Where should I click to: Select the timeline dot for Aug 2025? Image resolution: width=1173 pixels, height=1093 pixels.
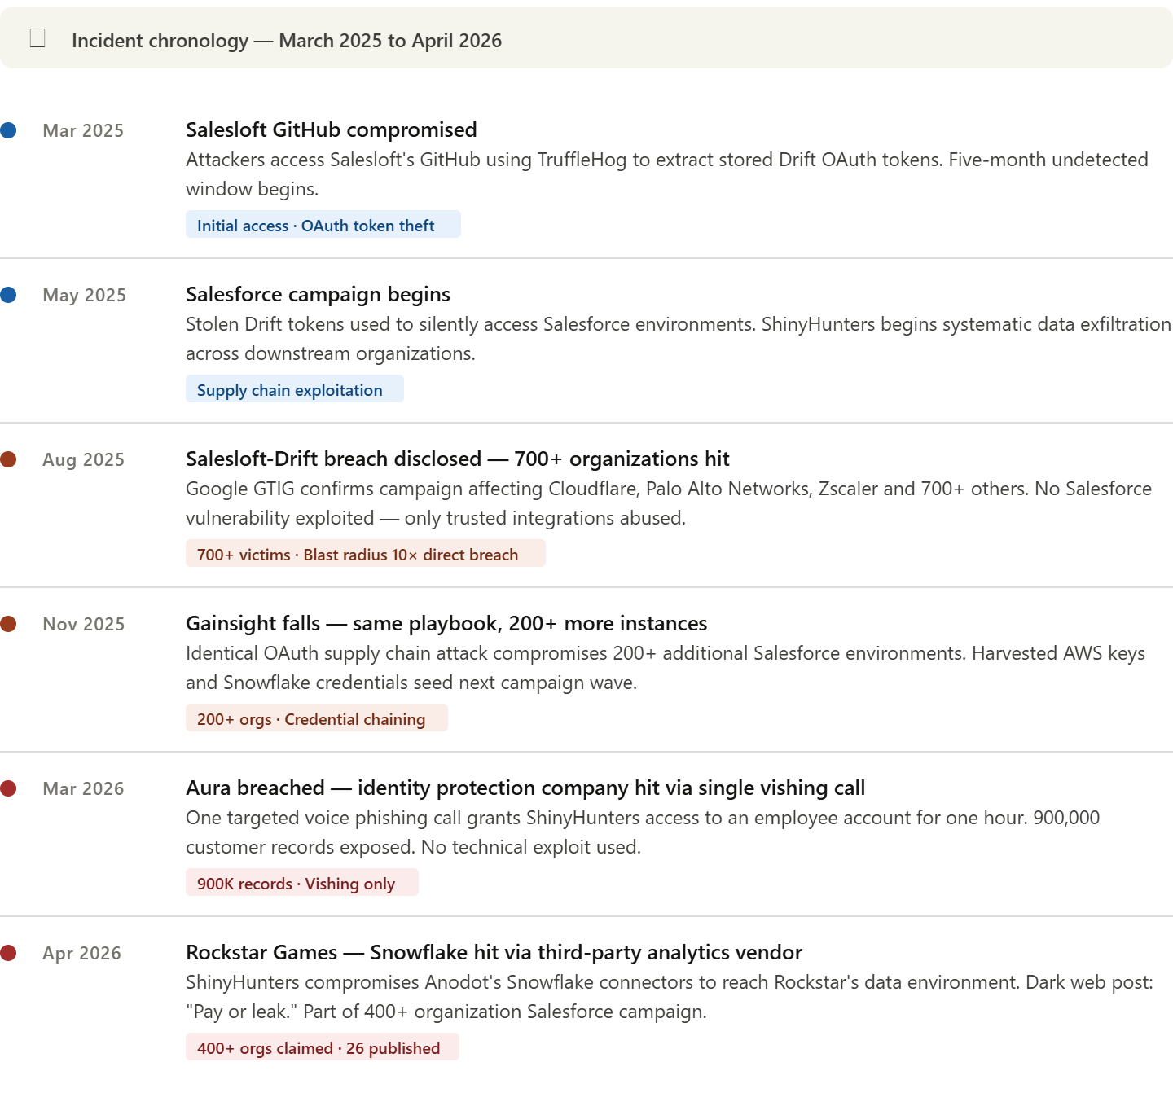(8, 459)
